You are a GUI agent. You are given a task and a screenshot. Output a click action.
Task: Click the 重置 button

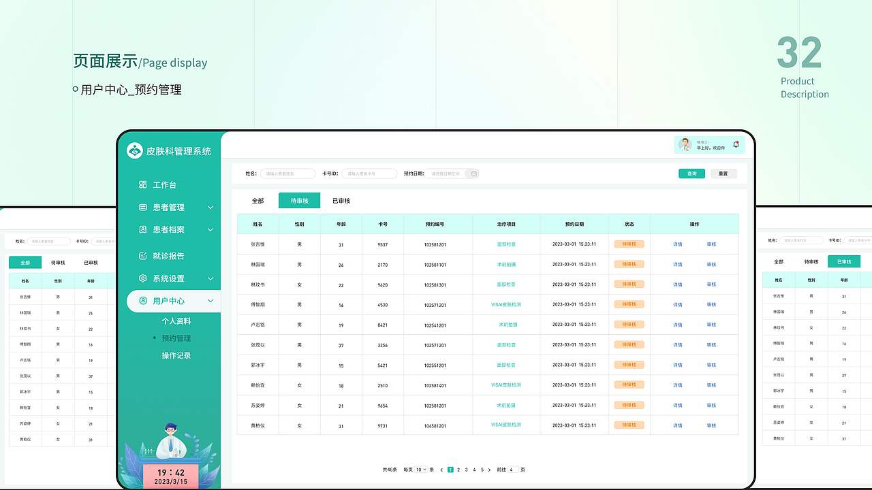click(723, 174)
